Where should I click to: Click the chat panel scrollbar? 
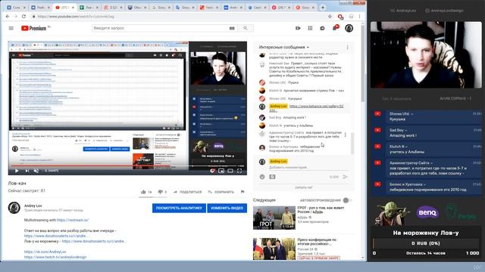pos(352,143)
